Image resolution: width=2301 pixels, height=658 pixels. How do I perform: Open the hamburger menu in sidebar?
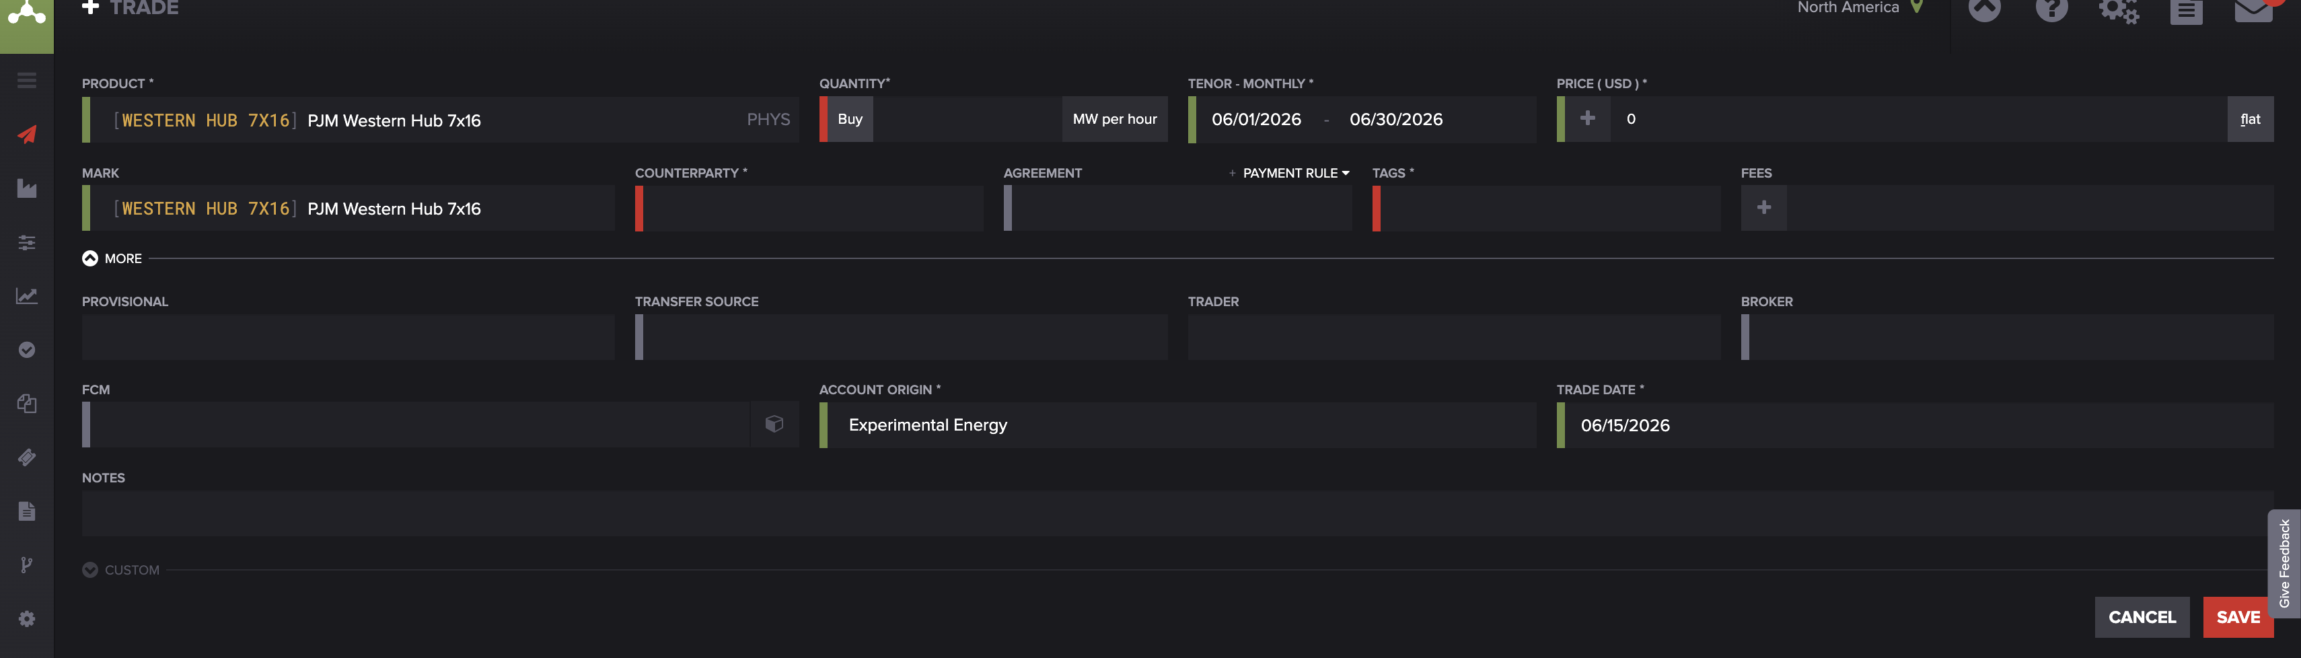coord(27,80)
